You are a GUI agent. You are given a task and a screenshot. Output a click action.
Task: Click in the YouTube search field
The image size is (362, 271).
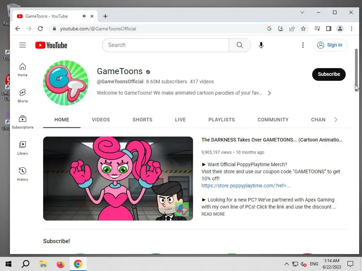pyautogui.click(x=165, y=45)
